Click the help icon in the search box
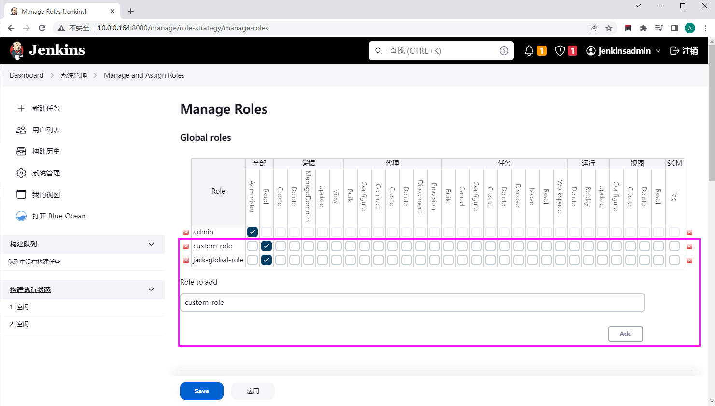Screen dimensions: 715x406 [504, 51]
